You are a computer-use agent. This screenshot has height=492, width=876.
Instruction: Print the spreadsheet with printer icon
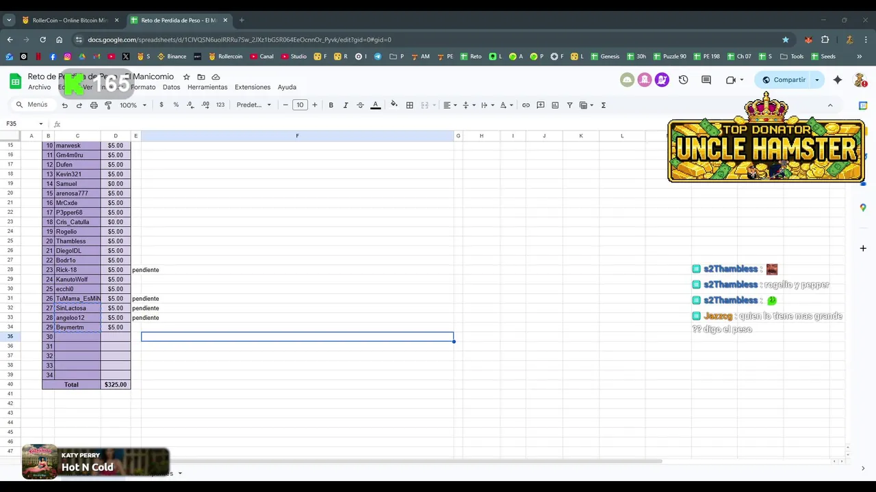94,105
